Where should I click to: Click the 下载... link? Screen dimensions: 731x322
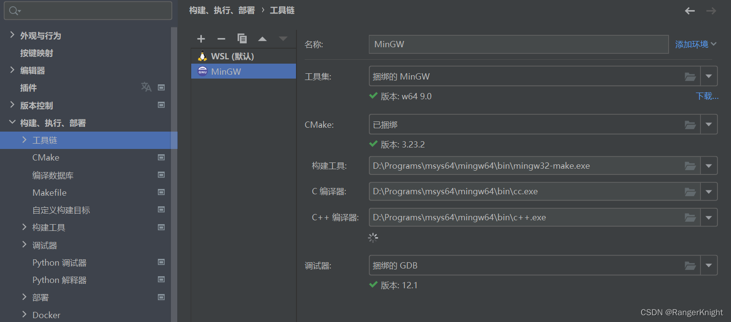707,96
